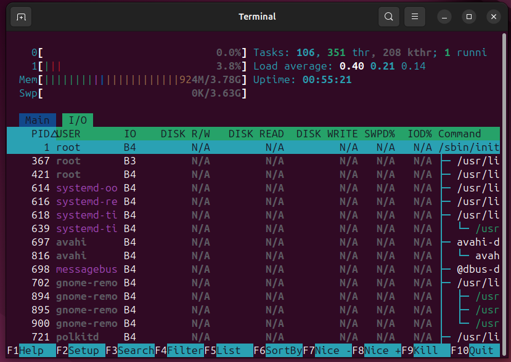Open a new terminal tab icon

click(x=21, y=17)
